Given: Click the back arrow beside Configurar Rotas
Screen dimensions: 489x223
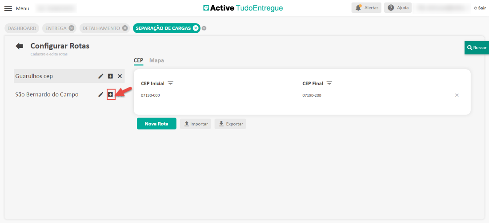Looking at the screenshot, I should (x=19, y=46).
